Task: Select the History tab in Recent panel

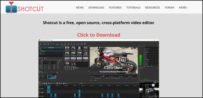Action: tap(148, 66)
